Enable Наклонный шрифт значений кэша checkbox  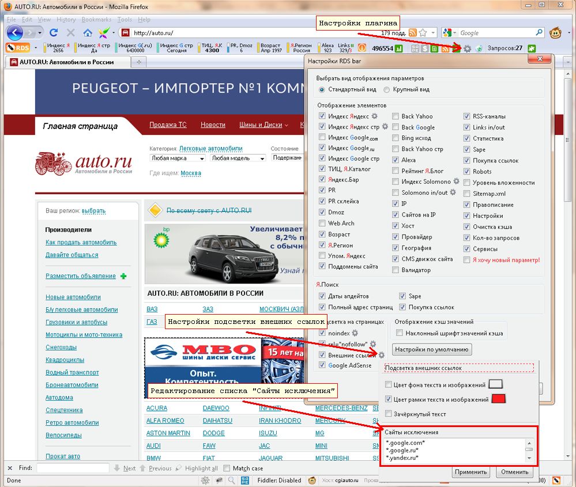tap(400, 333)
